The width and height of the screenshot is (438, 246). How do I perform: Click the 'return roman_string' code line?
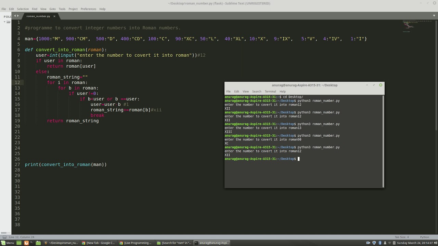pyautogui.click(x=73, y=121)
